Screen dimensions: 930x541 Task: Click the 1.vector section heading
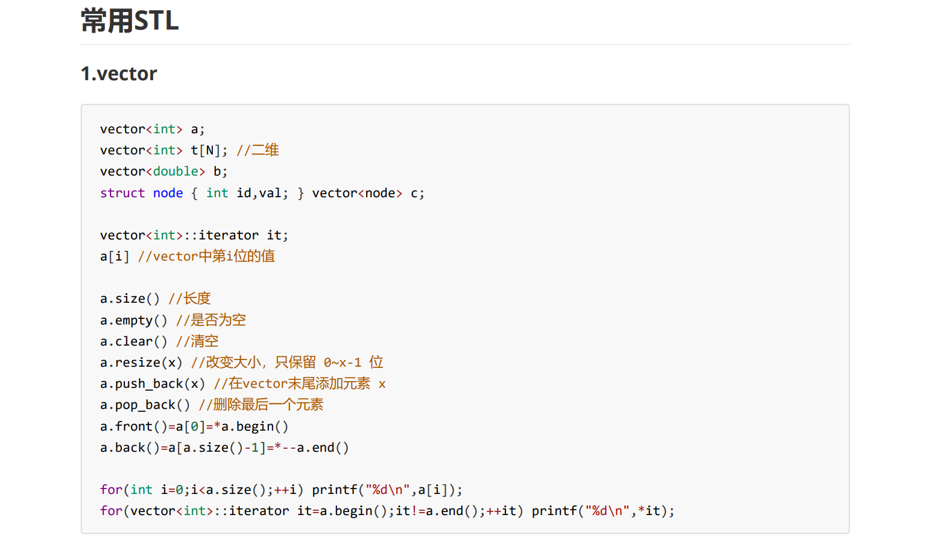tap(119, 74)
